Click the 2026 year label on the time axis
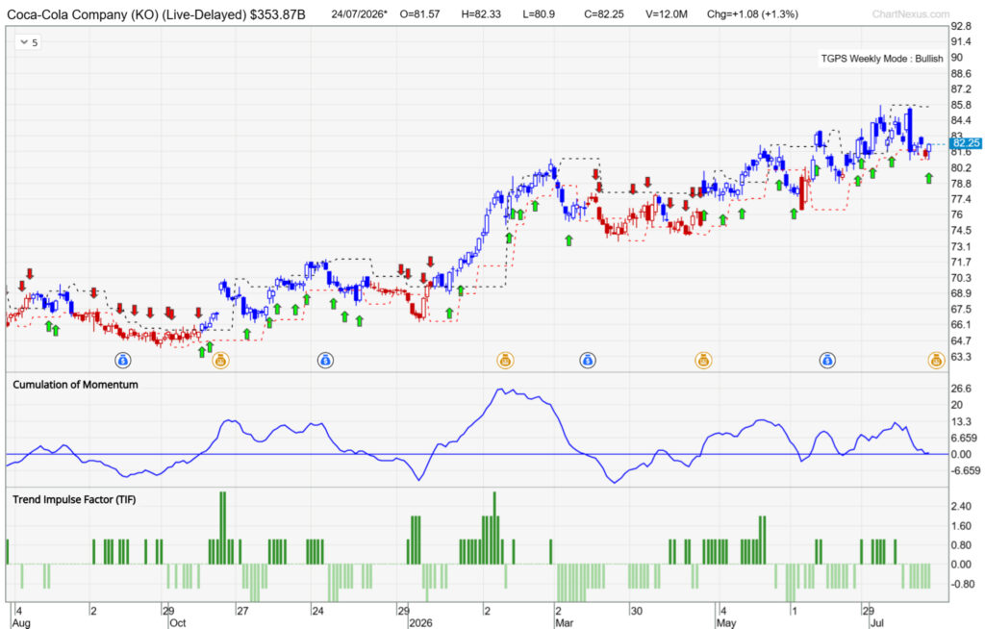Image resolution: width=985 pixels, height=629 pixels. coord(421,622)
